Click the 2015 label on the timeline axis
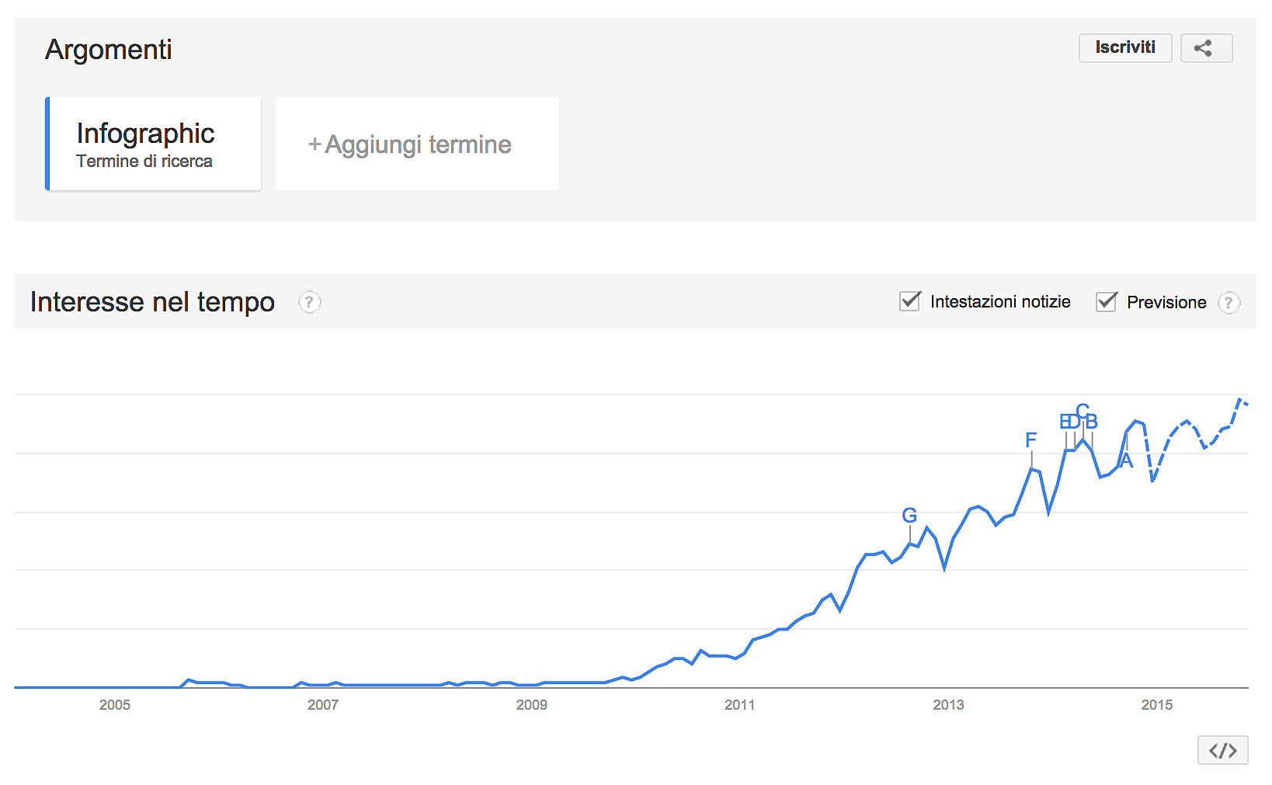Viewport: 1272px width, 785px height. [1157, 705]
